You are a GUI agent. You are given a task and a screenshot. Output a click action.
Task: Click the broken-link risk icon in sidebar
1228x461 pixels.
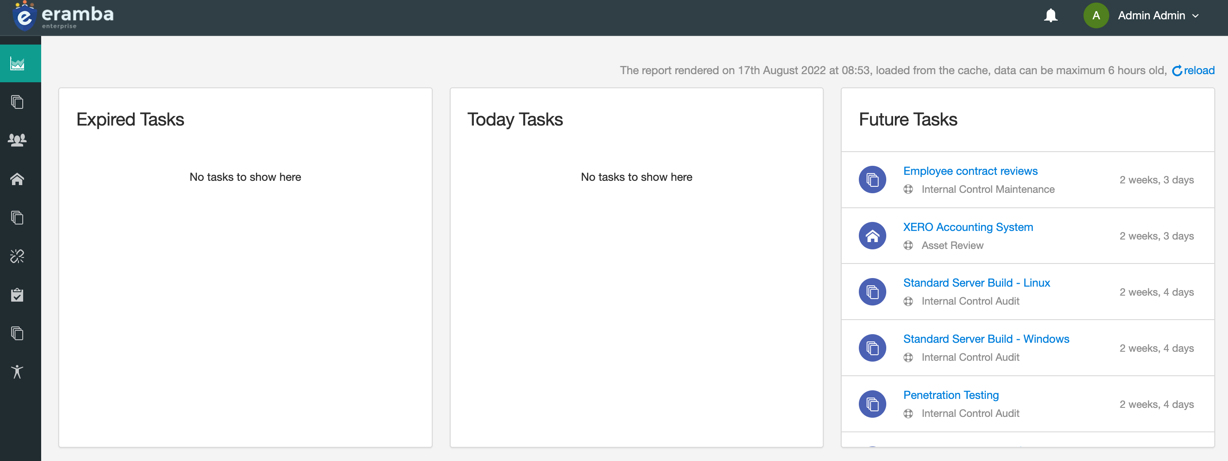[x=17, y=256]
